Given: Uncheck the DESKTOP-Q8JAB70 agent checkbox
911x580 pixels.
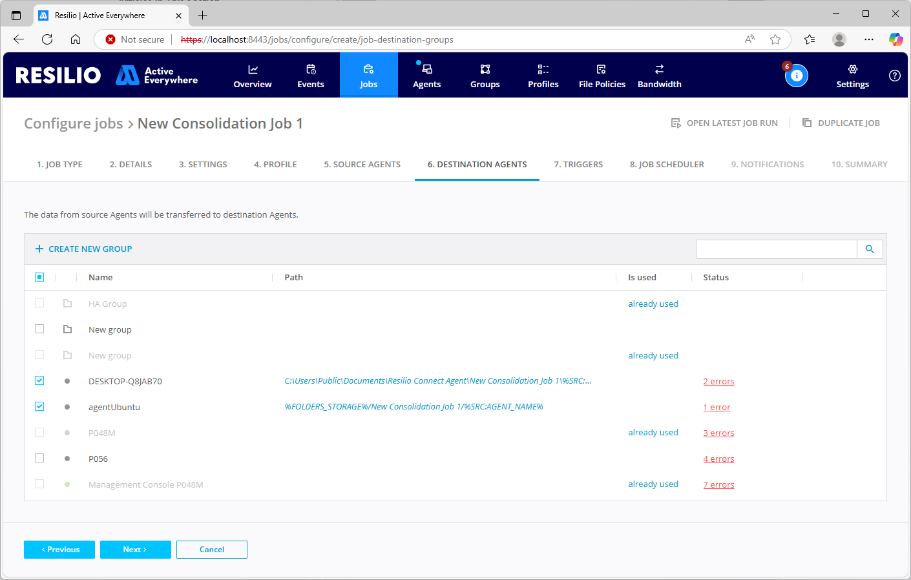Looking at the screenshot, I should click(x=39, y=381).
